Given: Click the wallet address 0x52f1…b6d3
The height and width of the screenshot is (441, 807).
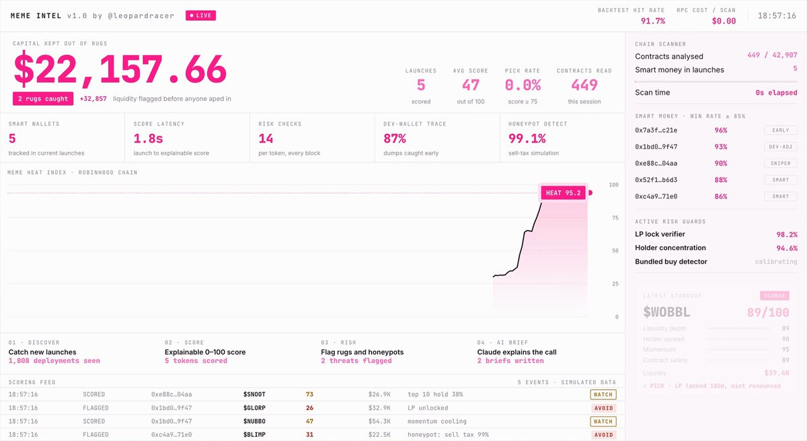Looking at the screenshot, I should [658, 180].
